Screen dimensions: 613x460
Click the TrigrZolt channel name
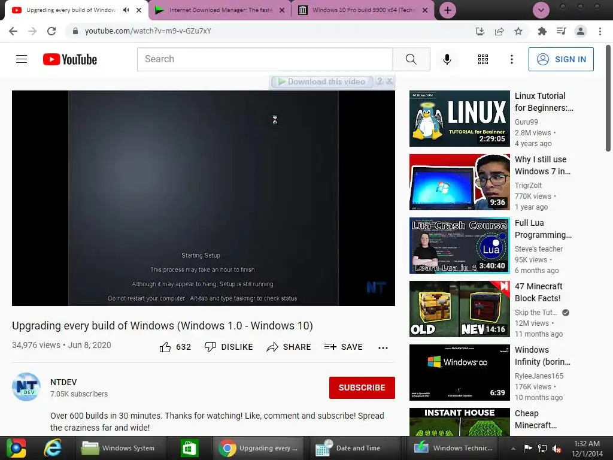coord(528,186)
